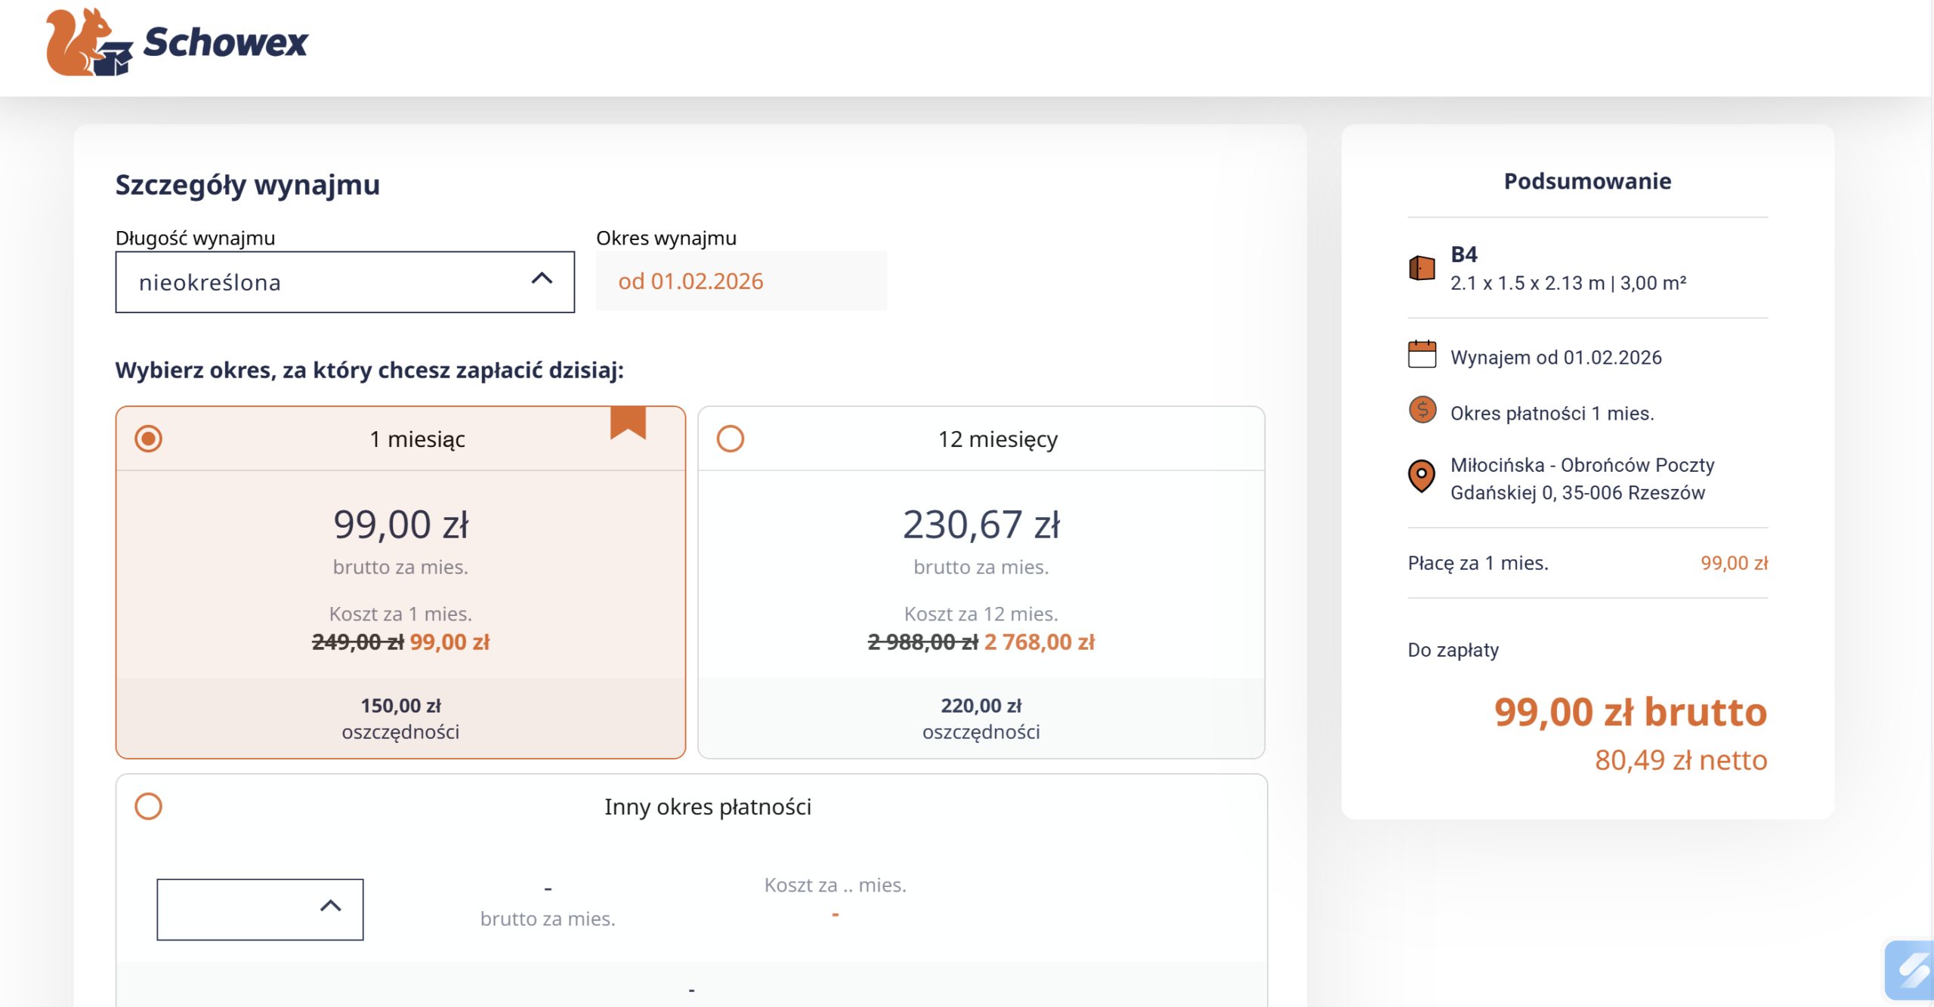Image resolution: width=1934 pixels, height=1007 pixels.
Task: Select the 1 miesiąc radio button
Action: point(149,439)
